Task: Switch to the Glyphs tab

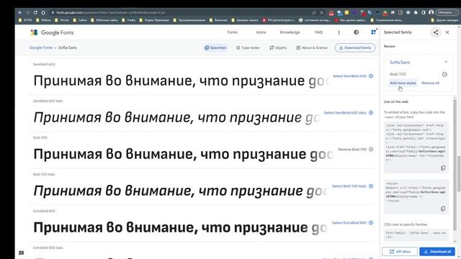Action: pos(278,47)
